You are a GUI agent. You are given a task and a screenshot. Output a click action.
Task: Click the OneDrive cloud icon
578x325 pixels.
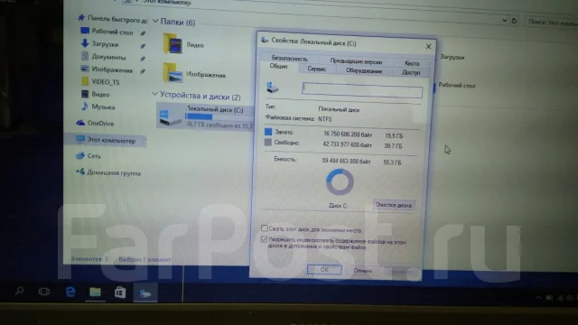click(80, 123)
